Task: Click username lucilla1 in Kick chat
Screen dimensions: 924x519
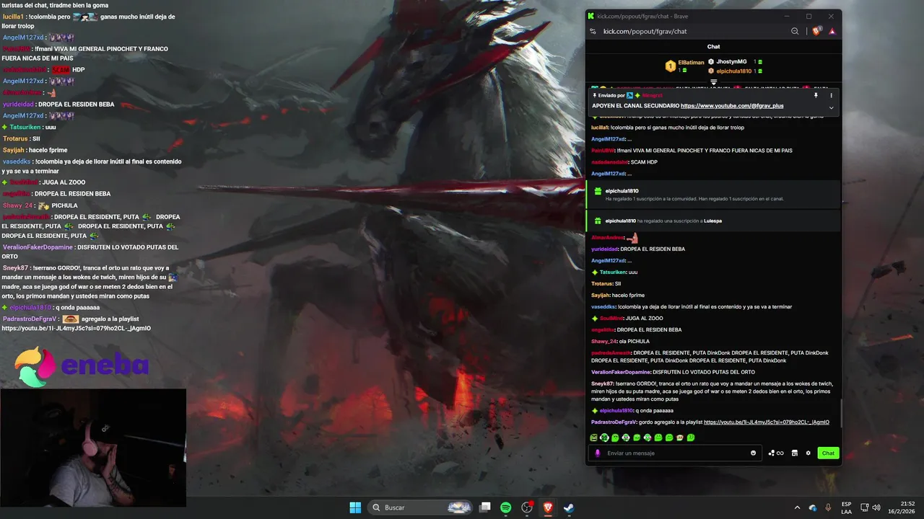Action: click(599, 128)
